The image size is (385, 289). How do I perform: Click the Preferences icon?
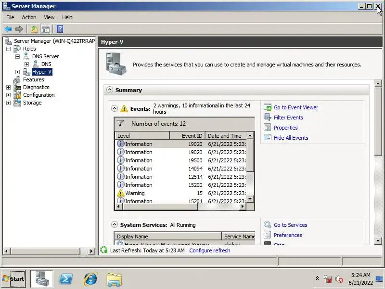click(268, 235)
